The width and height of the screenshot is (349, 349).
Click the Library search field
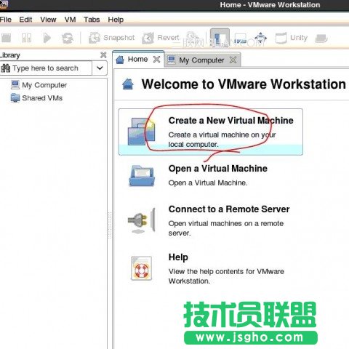click(46, 68)
